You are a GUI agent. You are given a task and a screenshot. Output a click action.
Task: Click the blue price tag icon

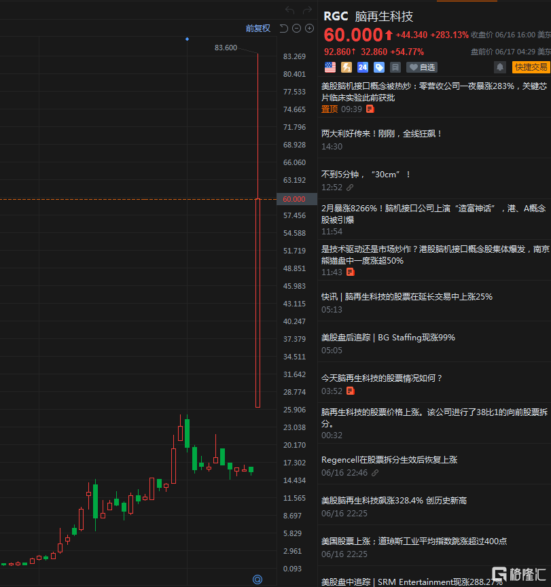379,67
